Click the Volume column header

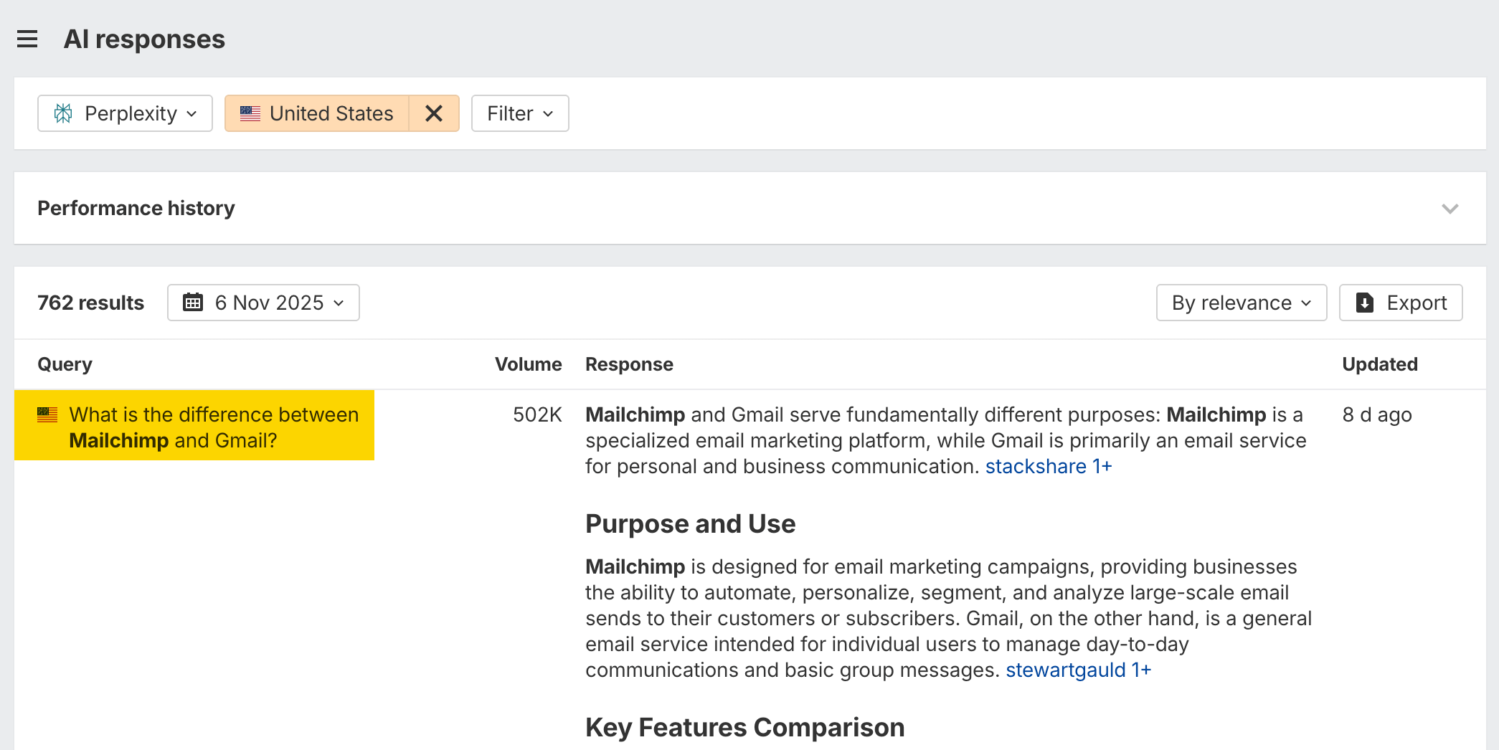pyautogui.click(x=529, y=364)
